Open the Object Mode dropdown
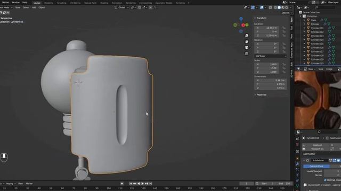 (x=6, y=7)
